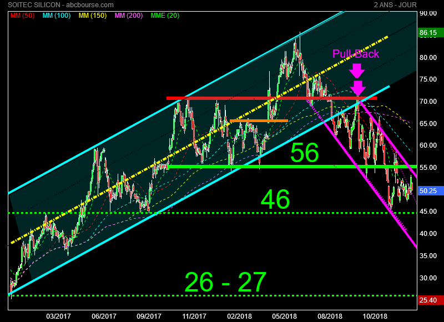Click the 02/2018 date axis label

[x=239, y=316]
